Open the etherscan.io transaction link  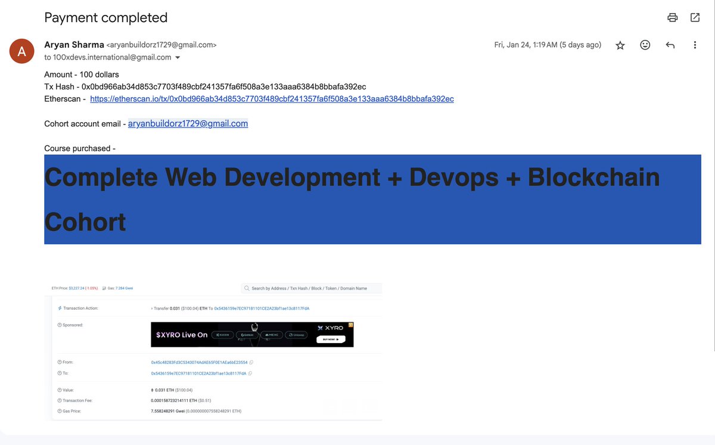click(272, 99)
